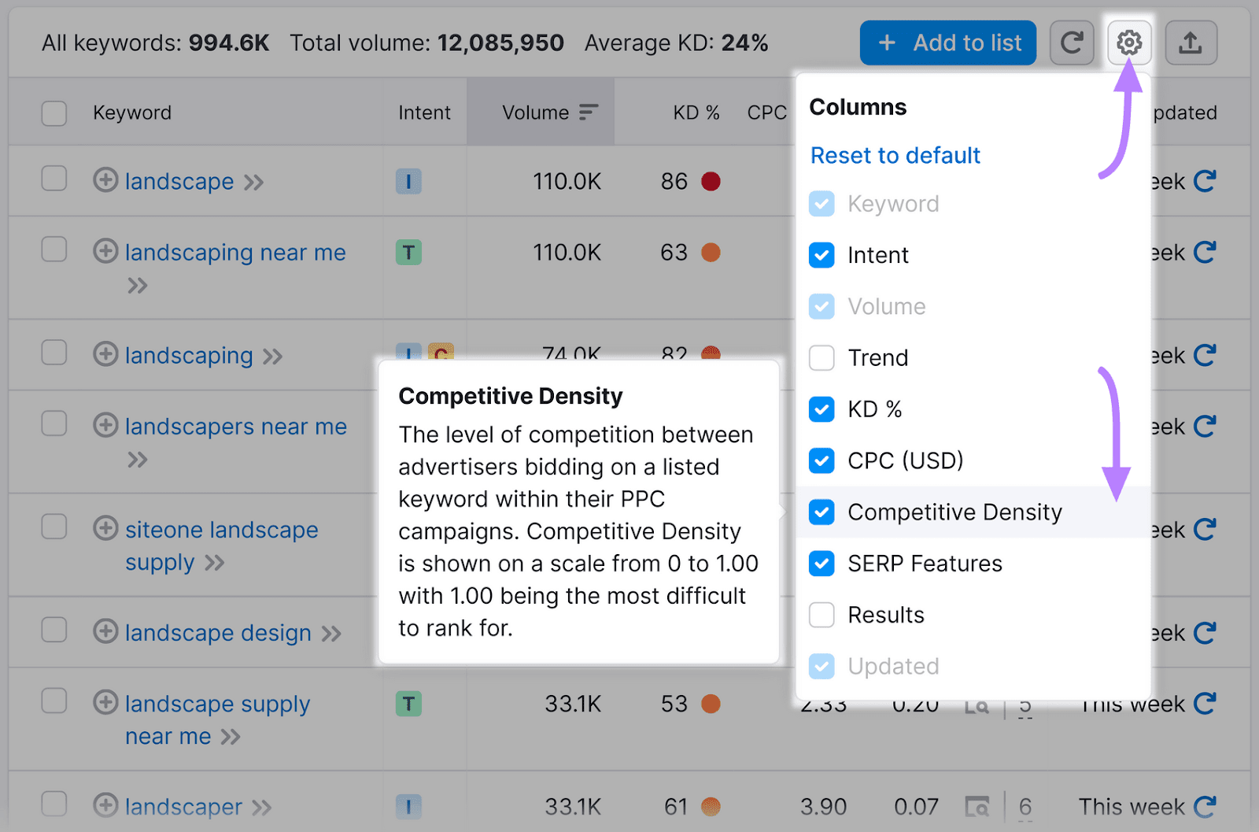The width and height of the screenshot is (1259, 832).
Task: Click the KD % column header
Action: 696,112
